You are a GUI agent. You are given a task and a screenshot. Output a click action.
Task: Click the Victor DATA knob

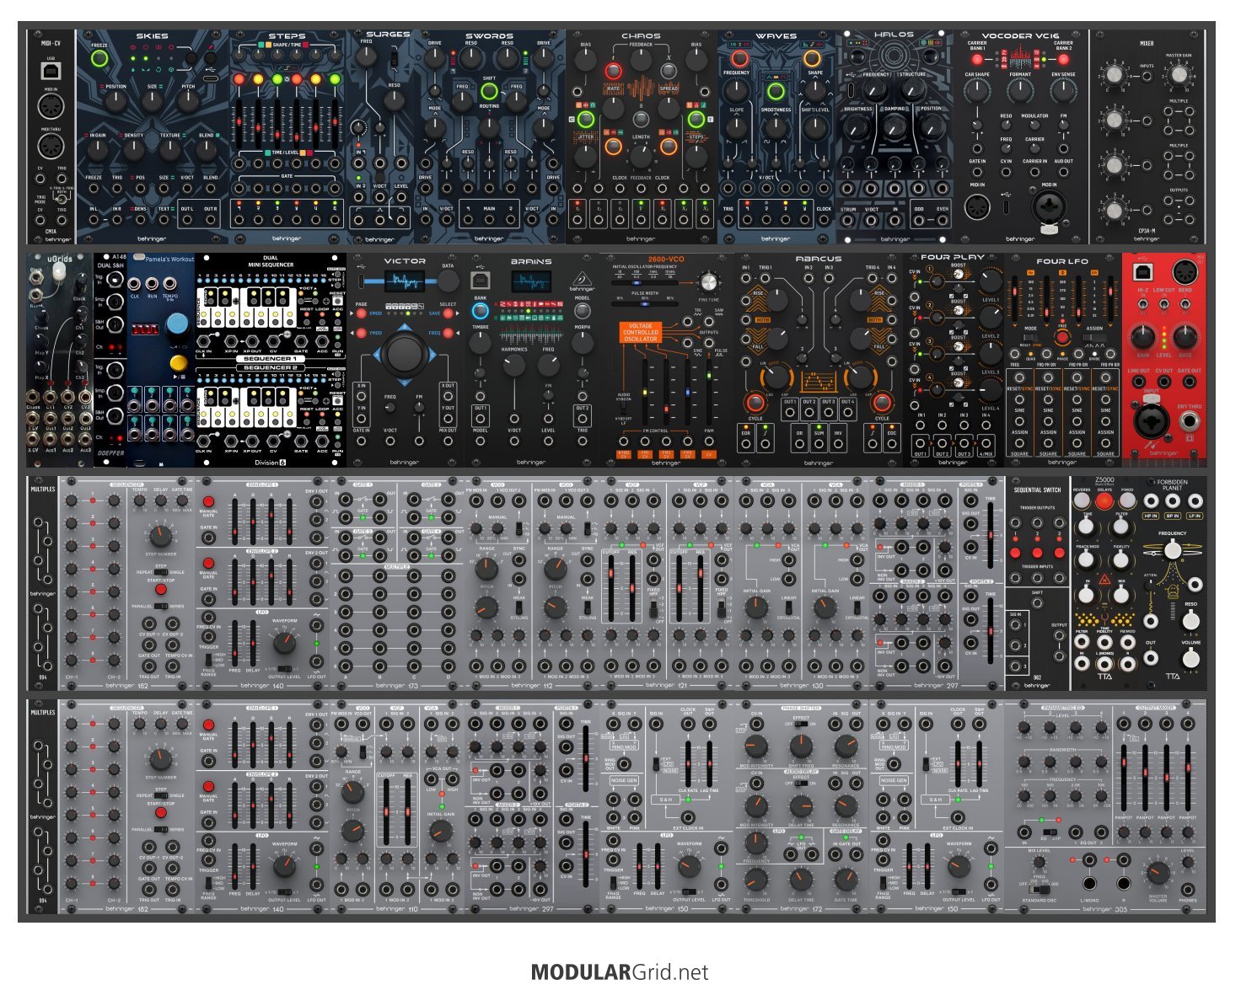(448, 281)
